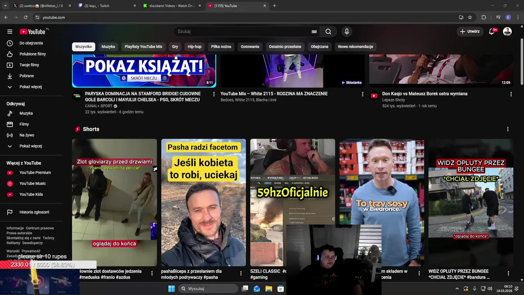Select the Ostatnio przesłane chip

(x=285, y=47)
